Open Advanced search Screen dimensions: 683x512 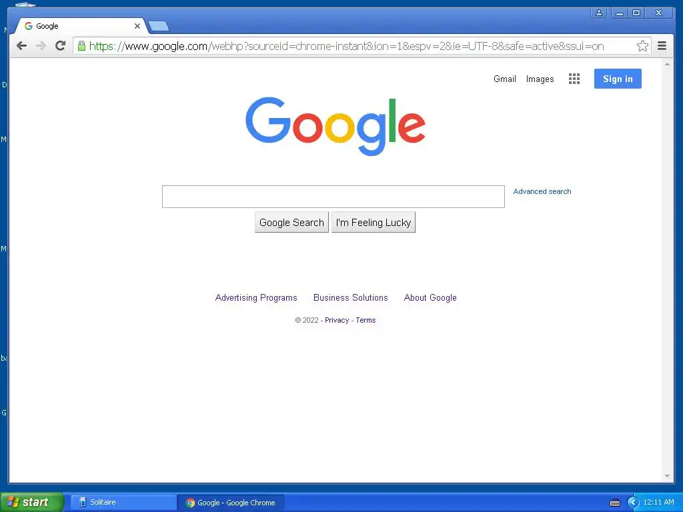pos(542,191)
